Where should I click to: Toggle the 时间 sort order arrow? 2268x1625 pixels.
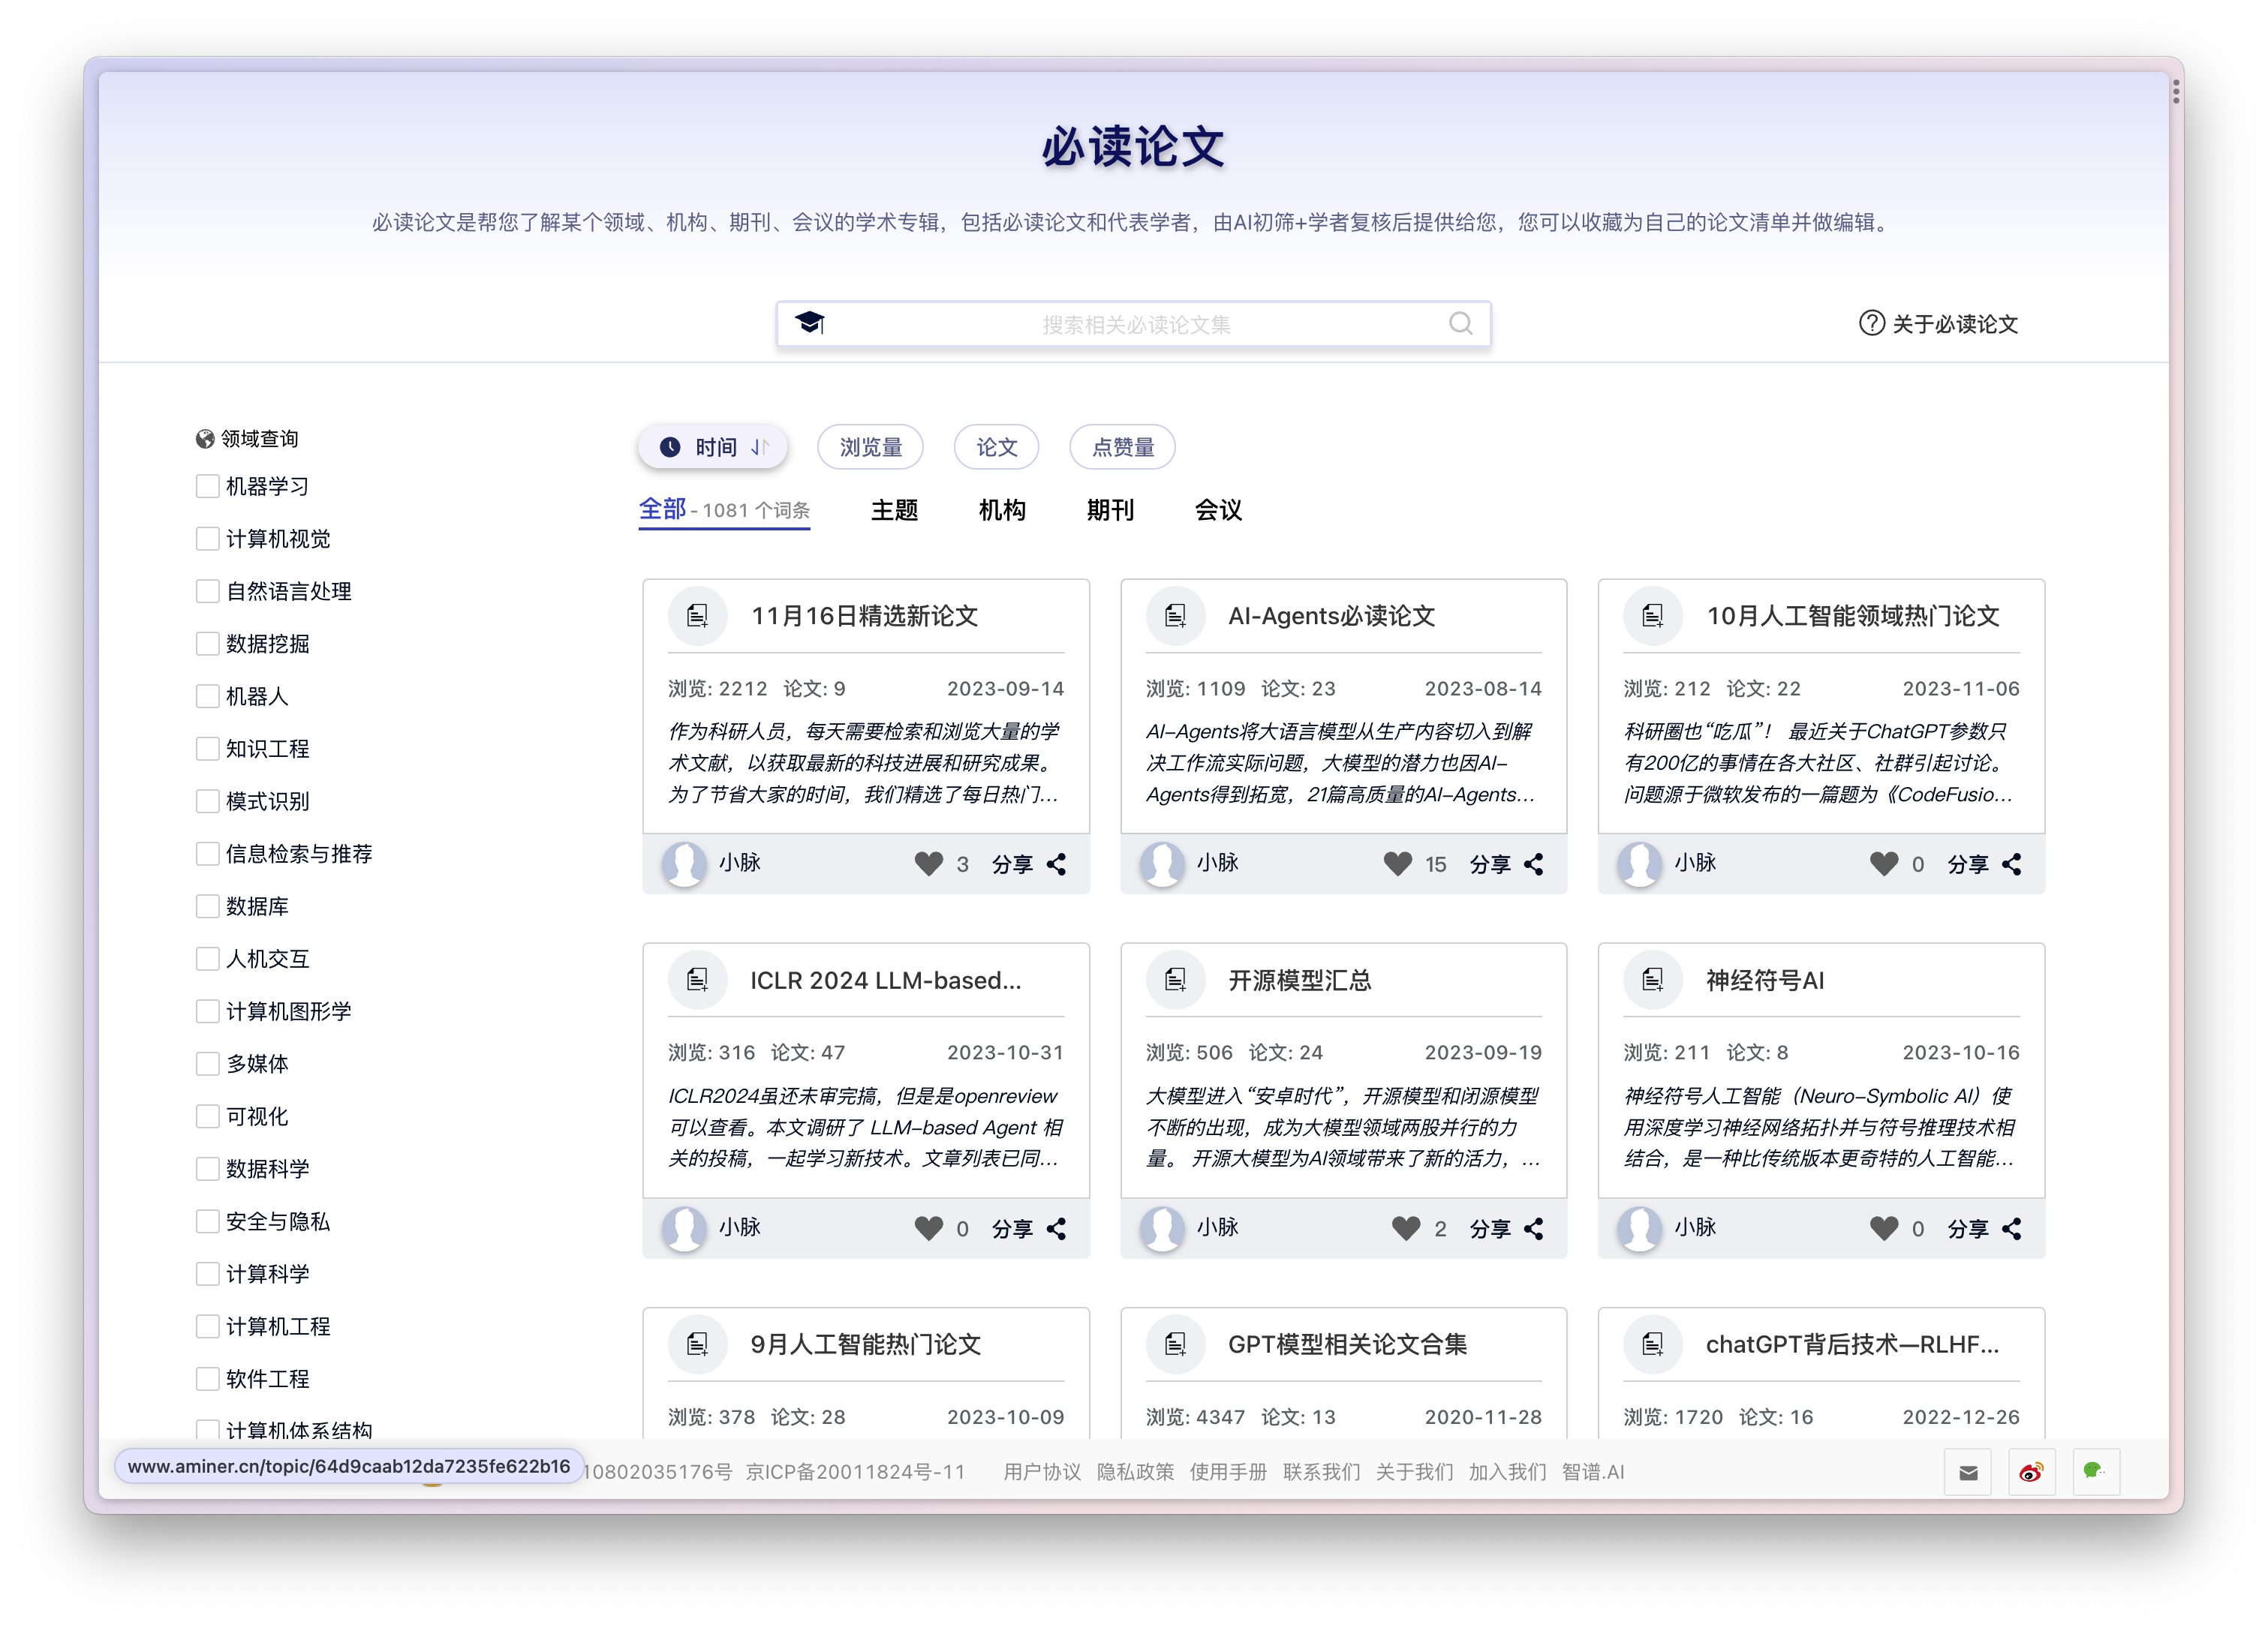pos(760,446)
